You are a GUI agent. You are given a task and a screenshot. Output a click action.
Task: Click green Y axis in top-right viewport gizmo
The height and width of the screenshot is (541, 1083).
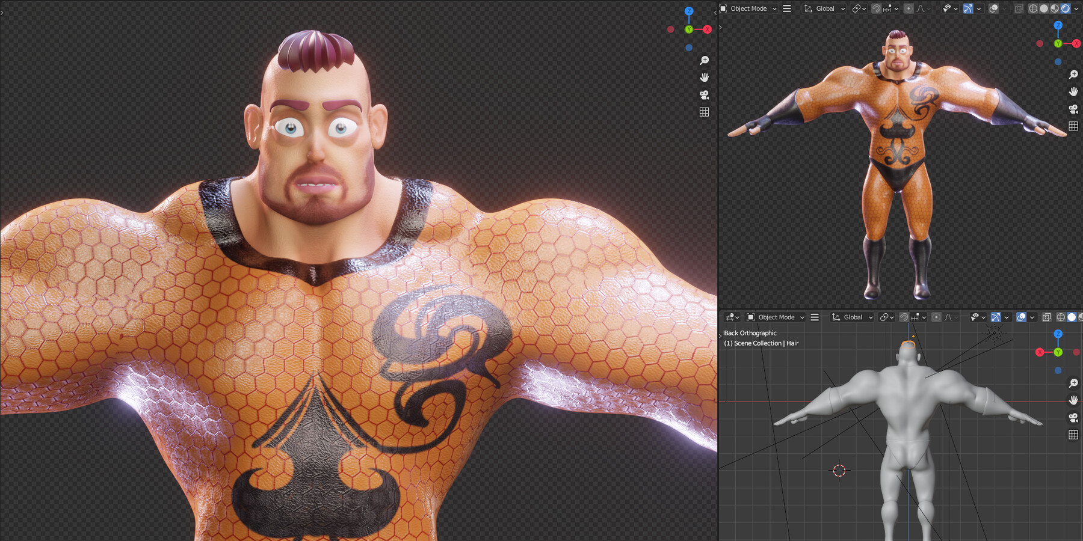point(1058,43)
